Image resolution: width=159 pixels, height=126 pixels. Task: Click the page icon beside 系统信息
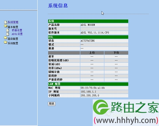(x=6, y=22)
